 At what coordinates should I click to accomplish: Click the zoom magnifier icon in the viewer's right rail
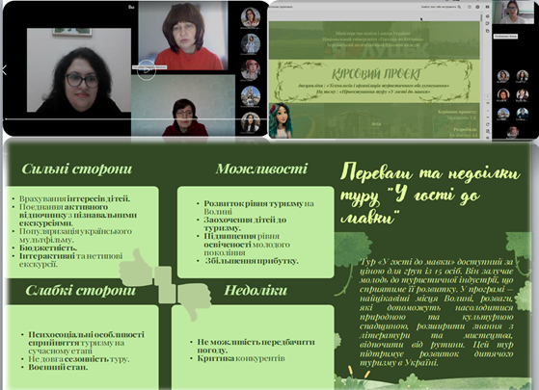[x=488, y=131]
